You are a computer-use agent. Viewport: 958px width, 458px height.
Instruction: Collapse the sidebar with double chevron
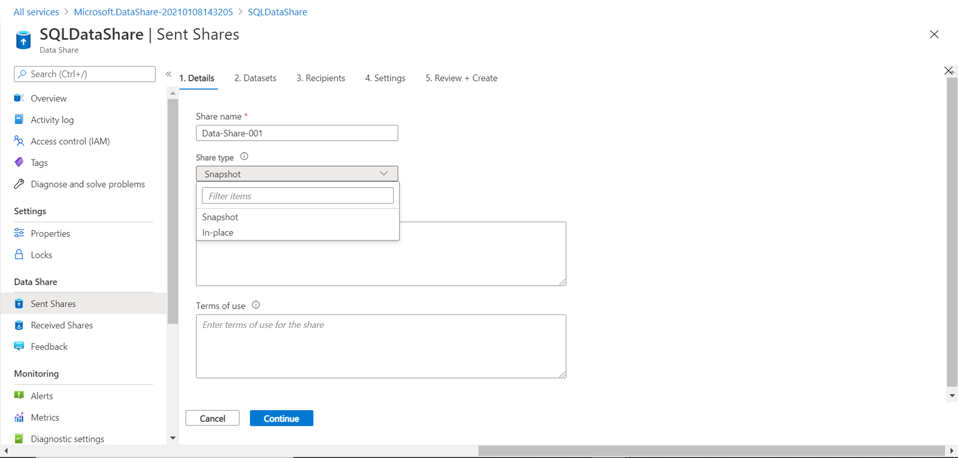click(169, 74)
